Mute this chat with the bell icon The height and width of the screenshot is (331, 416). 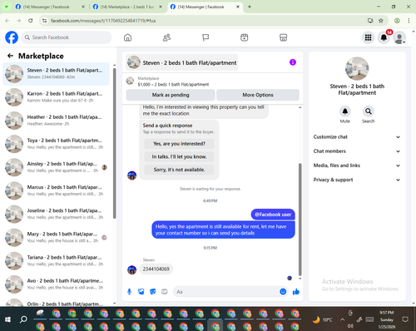(345, 111)
